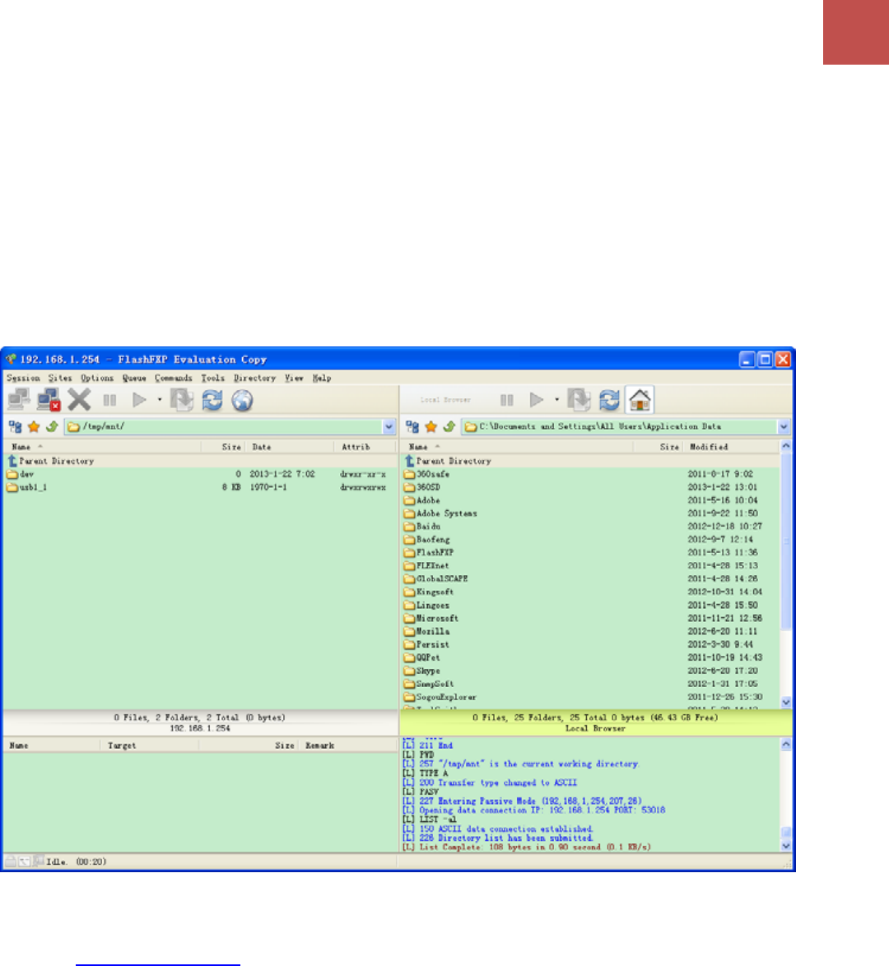Viewport: 889px width, 966px height.
Task: Click the globe Switch to local browser icon
Action: point(242,400)
